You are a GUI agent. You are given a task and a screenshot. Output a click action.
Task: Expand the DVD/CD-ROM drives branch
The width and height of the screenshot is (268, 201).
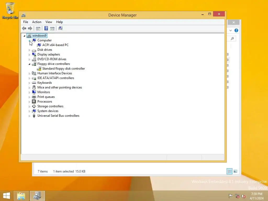(x=29, y=59)
